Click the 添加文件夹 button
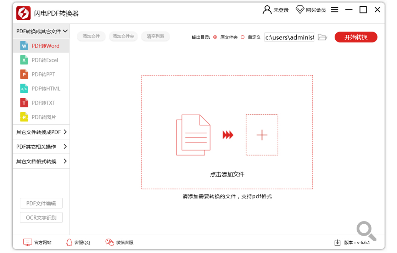Viewport: 397px width, 253px height. point(123,36)
